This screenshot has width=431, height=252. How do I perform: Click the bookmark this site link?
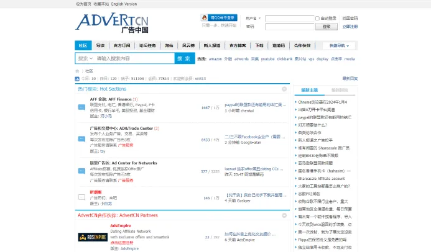tap(101, 4)
